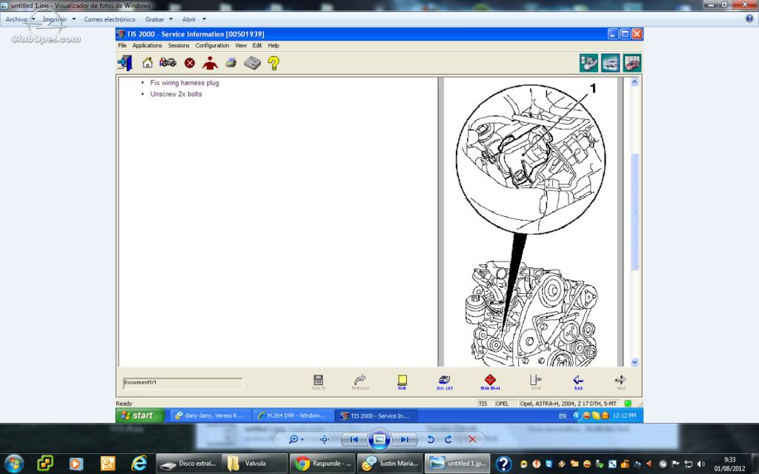The image size is (759, 474).
Task: Open vehicle selection cars icon
Action: coord(168,62)
